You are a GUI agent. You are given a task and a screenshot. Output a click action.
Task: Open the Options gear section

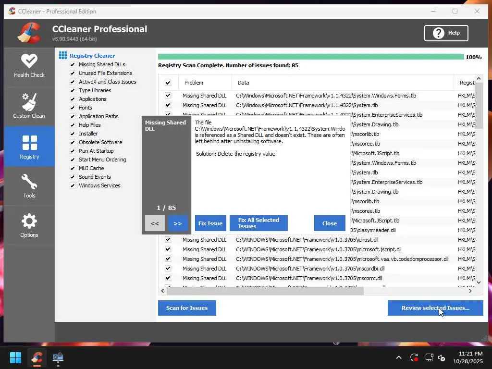click(29, 225)
